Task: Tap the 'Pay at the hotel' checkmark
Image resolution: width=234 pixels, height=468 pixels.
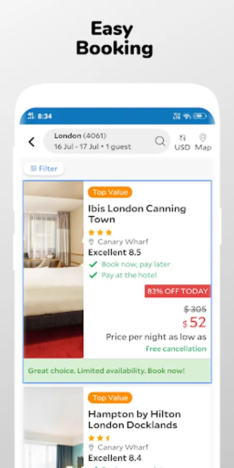Action: pos(93,275)
